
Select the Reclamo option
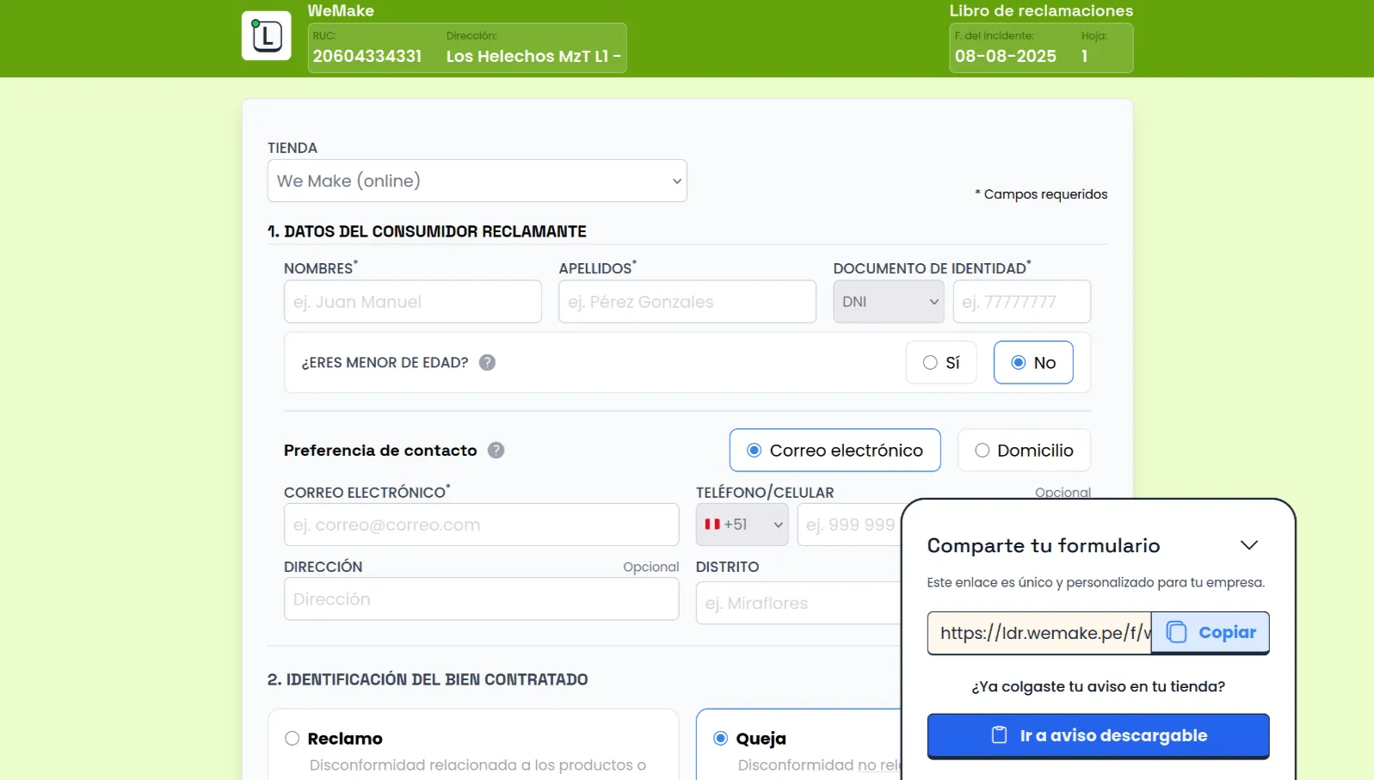point(293,739)
